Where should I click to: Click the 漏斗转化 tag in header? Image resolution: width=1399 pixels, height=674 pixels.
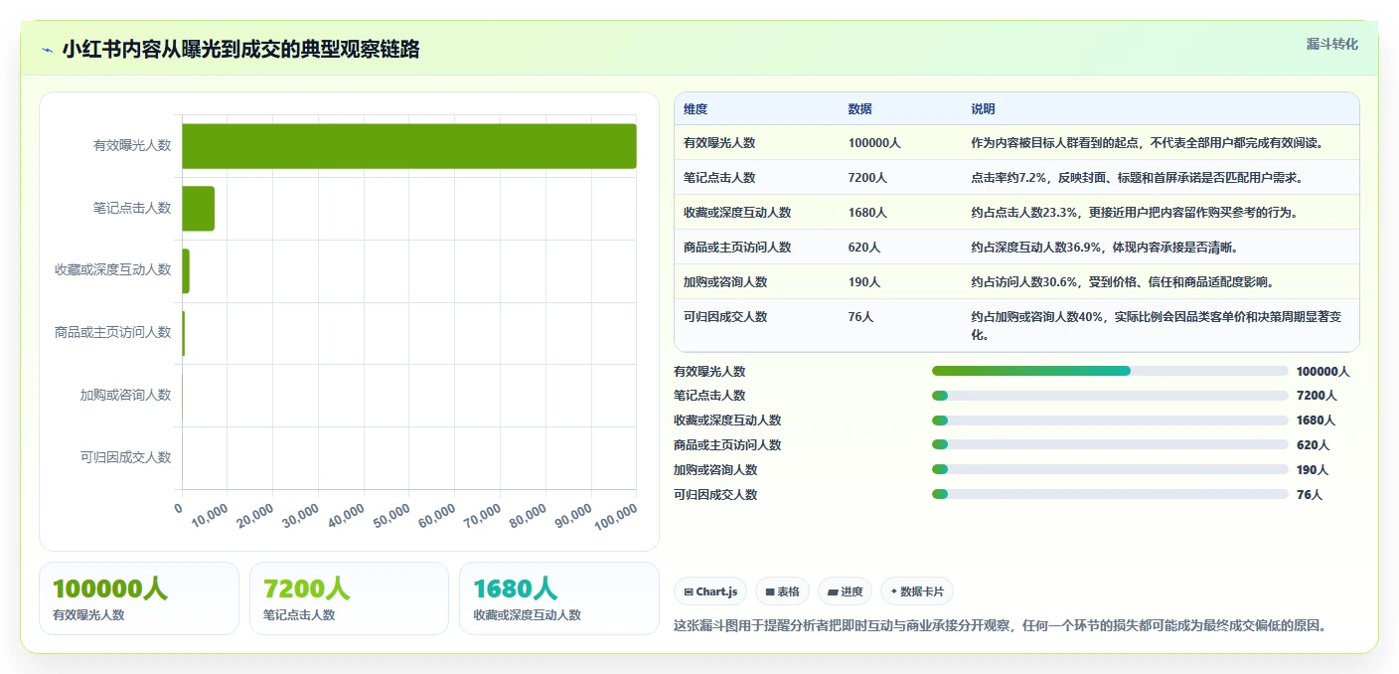point(1331,44)
